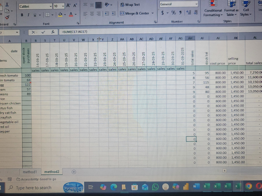Click Increase Indent icon
This screenshot has height=196, width=262.
114,14
